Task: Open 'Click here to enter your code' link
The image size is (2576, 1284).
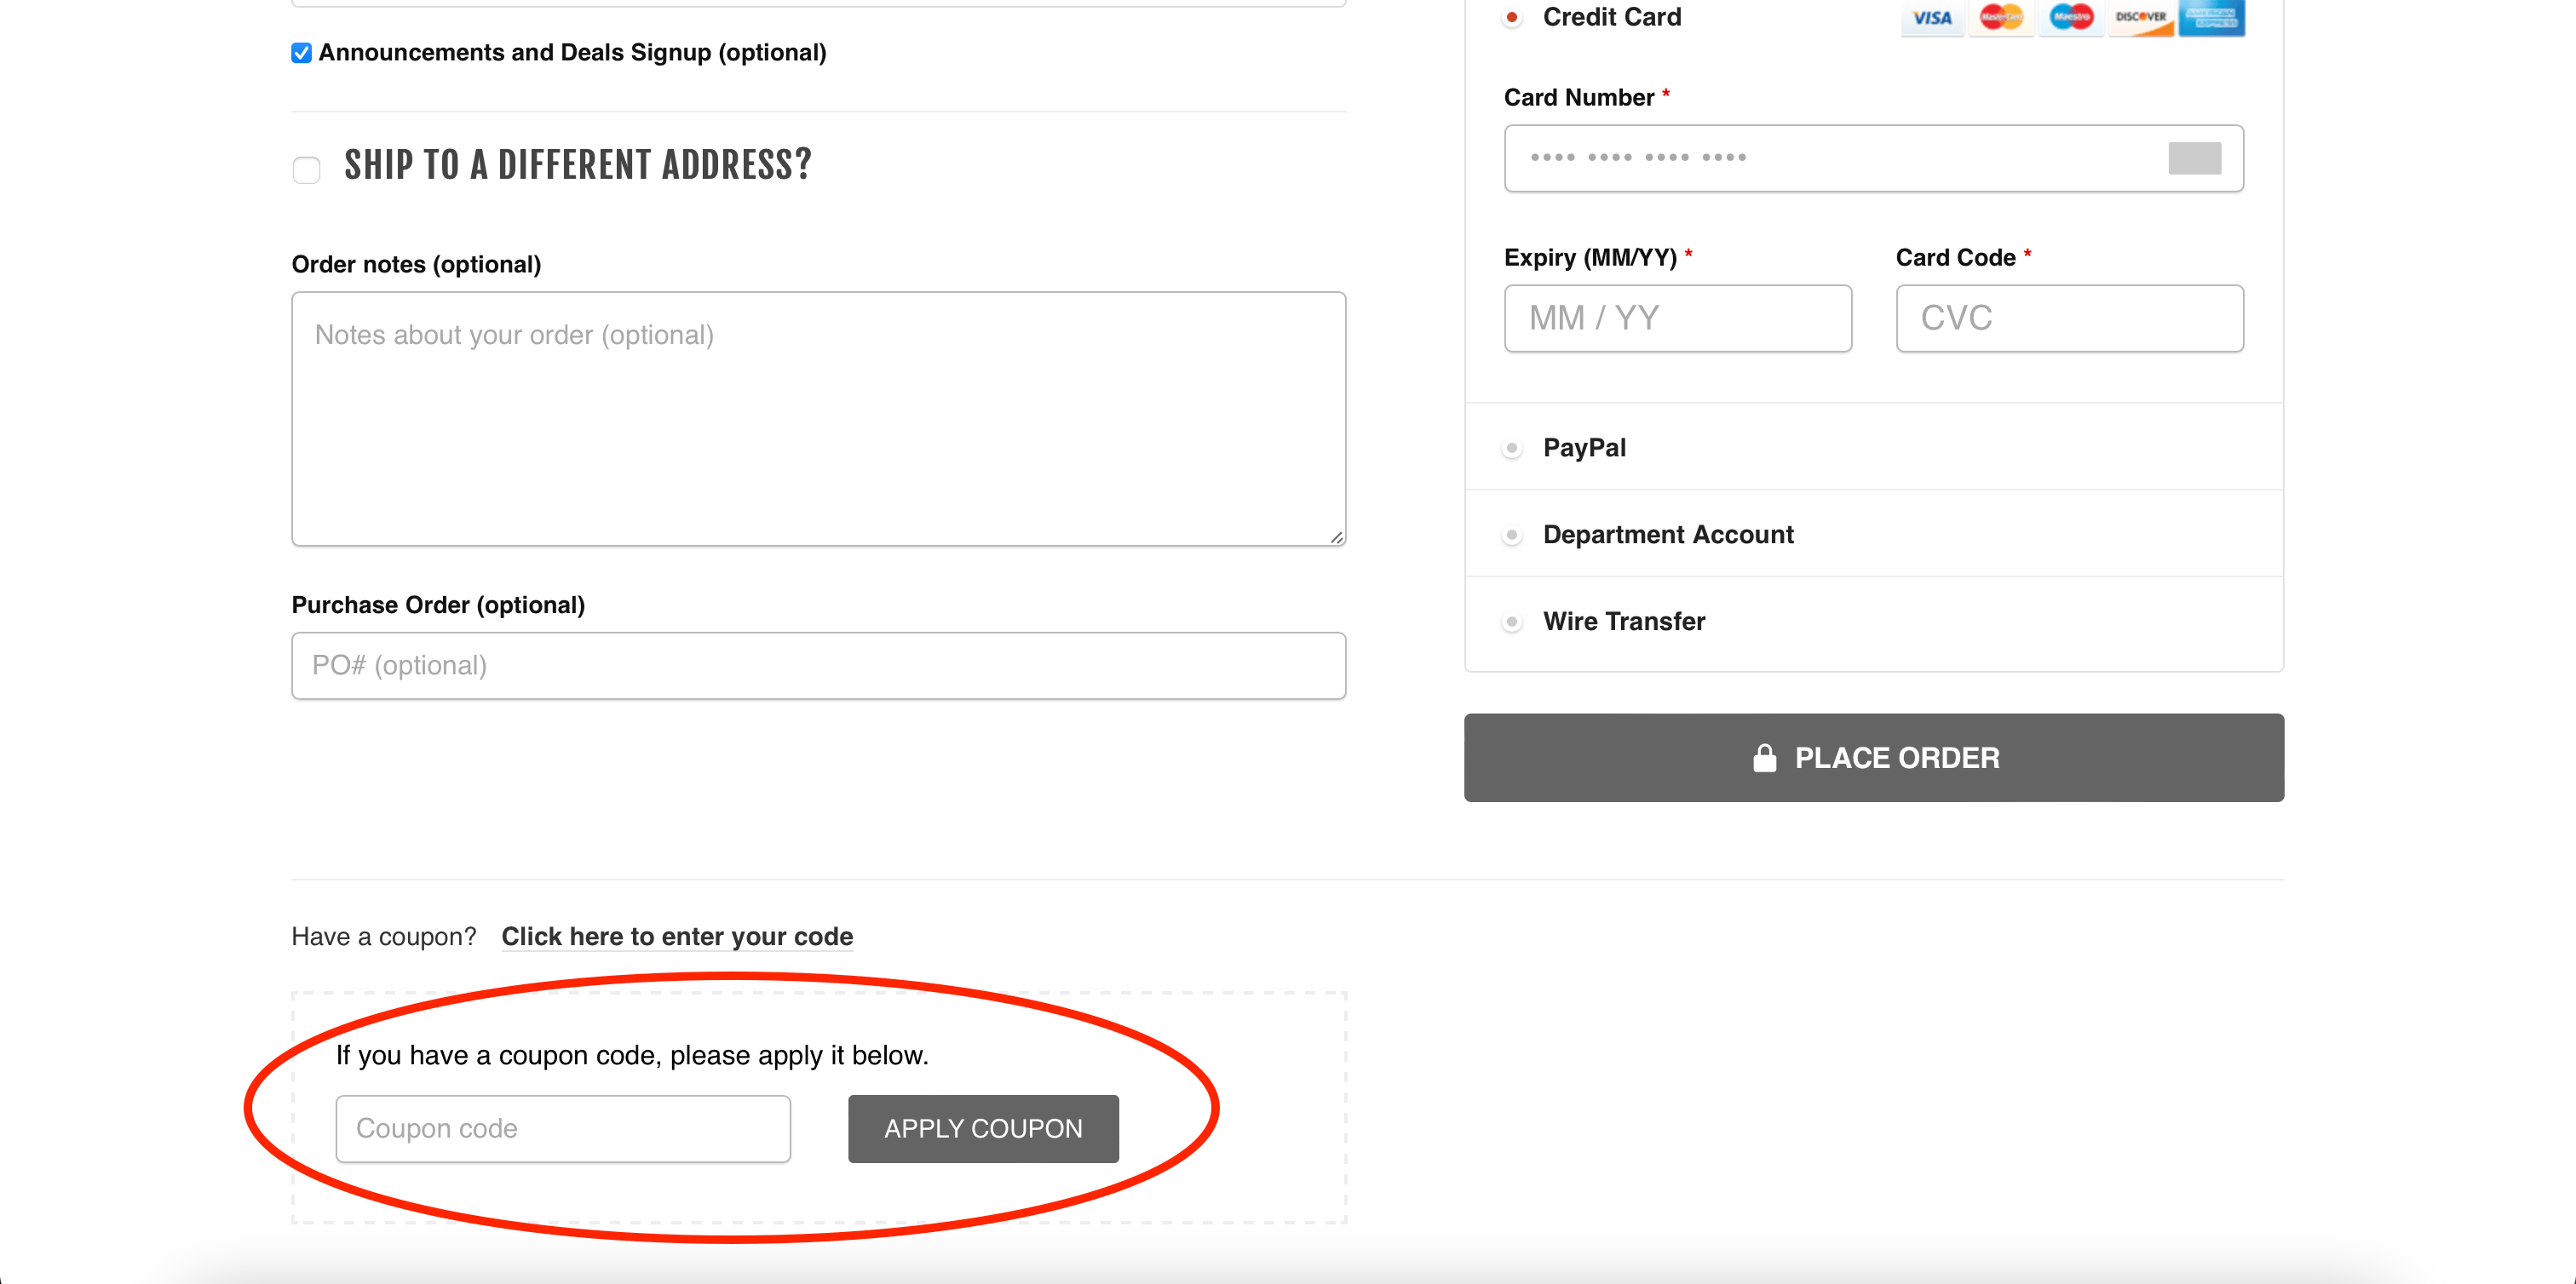Action: [x=677, y=937]
